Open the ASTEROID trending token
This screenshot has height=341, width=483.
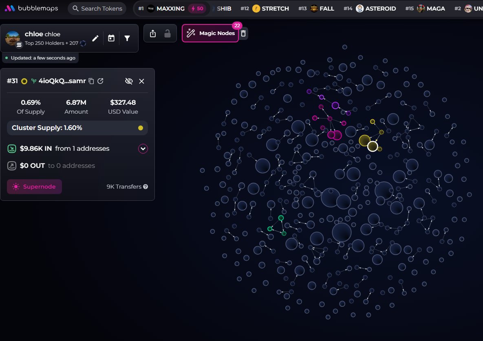pos(376,8)
